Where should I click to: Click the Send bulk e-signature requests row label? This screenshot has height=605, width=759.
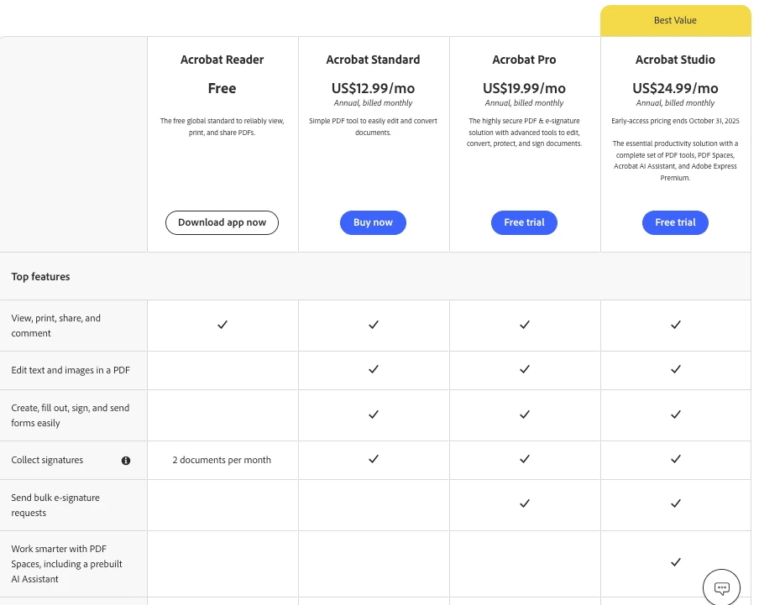55,505
